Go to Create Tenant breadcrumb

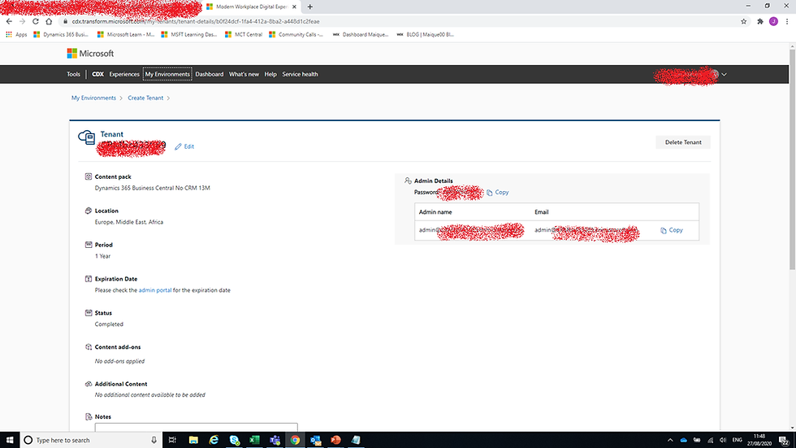(x=145, y=98)
